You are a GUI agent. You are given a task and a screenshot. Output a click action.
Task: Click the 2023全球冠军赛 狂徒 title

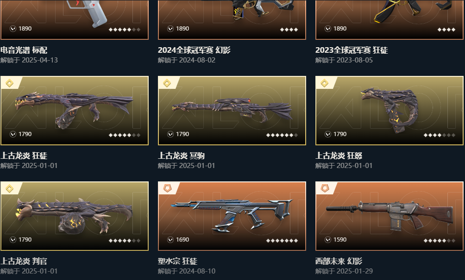(x=352, y=50)
